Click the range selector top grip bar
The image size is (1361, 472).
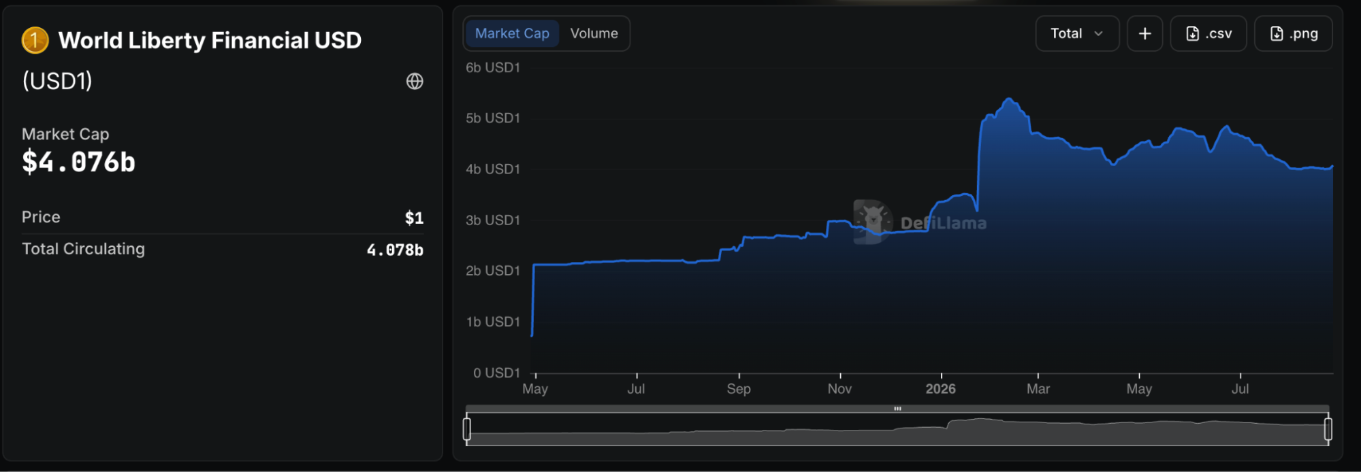point(897,409)
